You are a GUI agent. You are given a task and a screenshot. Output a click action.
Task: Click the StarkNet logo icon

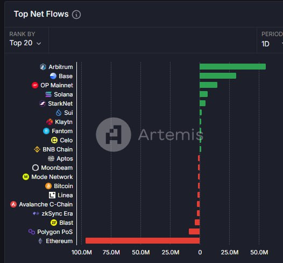pyautogui.click(x=43, y=103)
